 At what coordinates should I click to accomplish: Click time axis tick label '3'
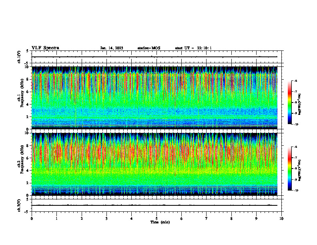(106, 219)
